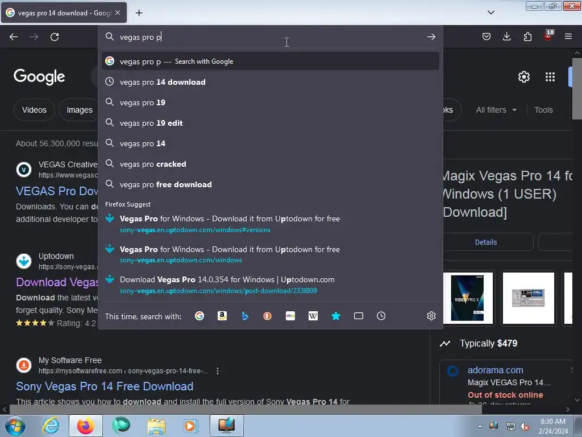Viewport: 582px width, 437px height.
Task: Open the uBlock extension icon with badge 18
Action: [548, 36]
